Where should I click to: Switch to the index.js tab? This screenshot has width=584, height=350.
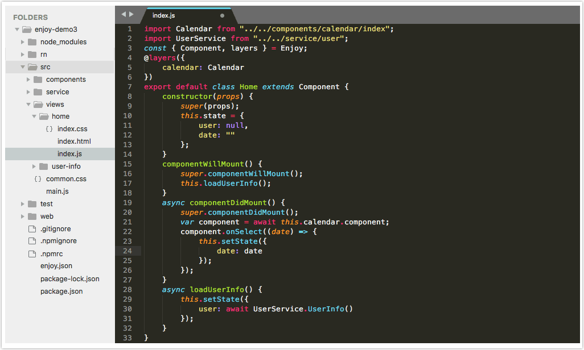pos(163,16)
